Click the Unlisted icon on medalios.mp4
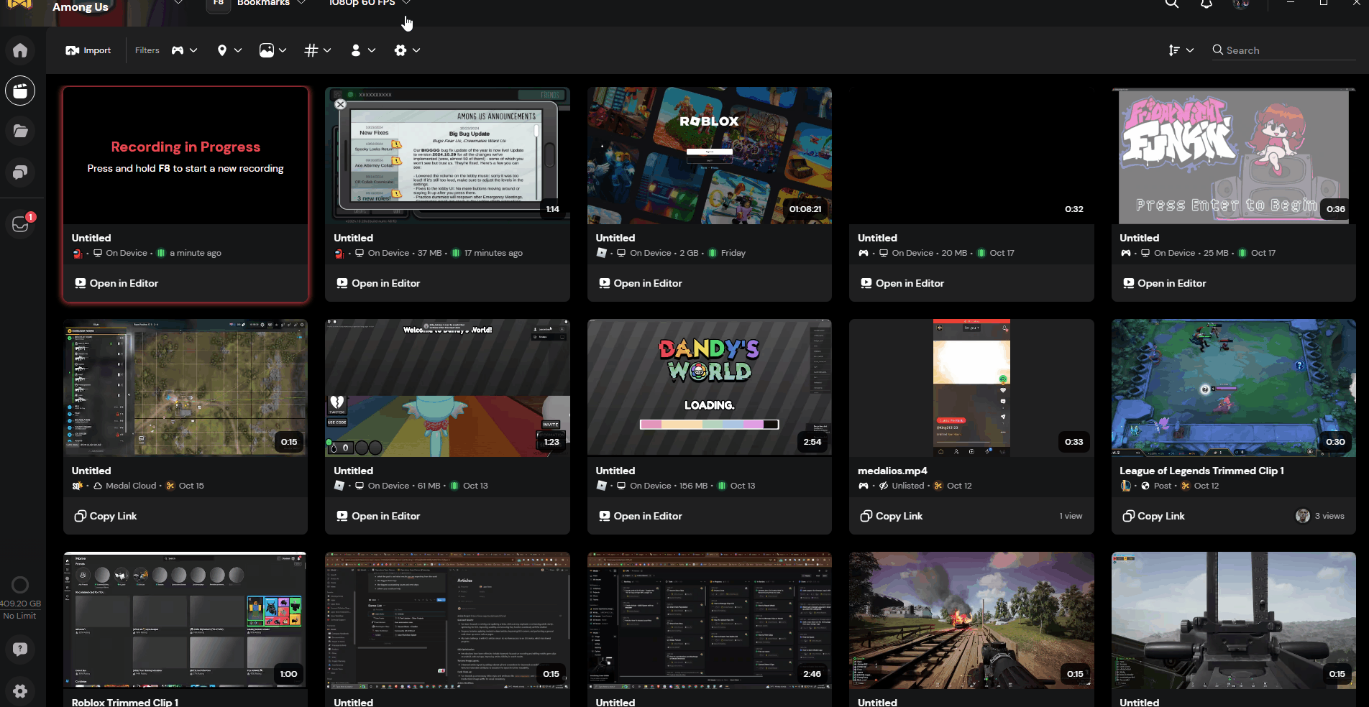1369x707 pixels. click(x=884, y=486)
